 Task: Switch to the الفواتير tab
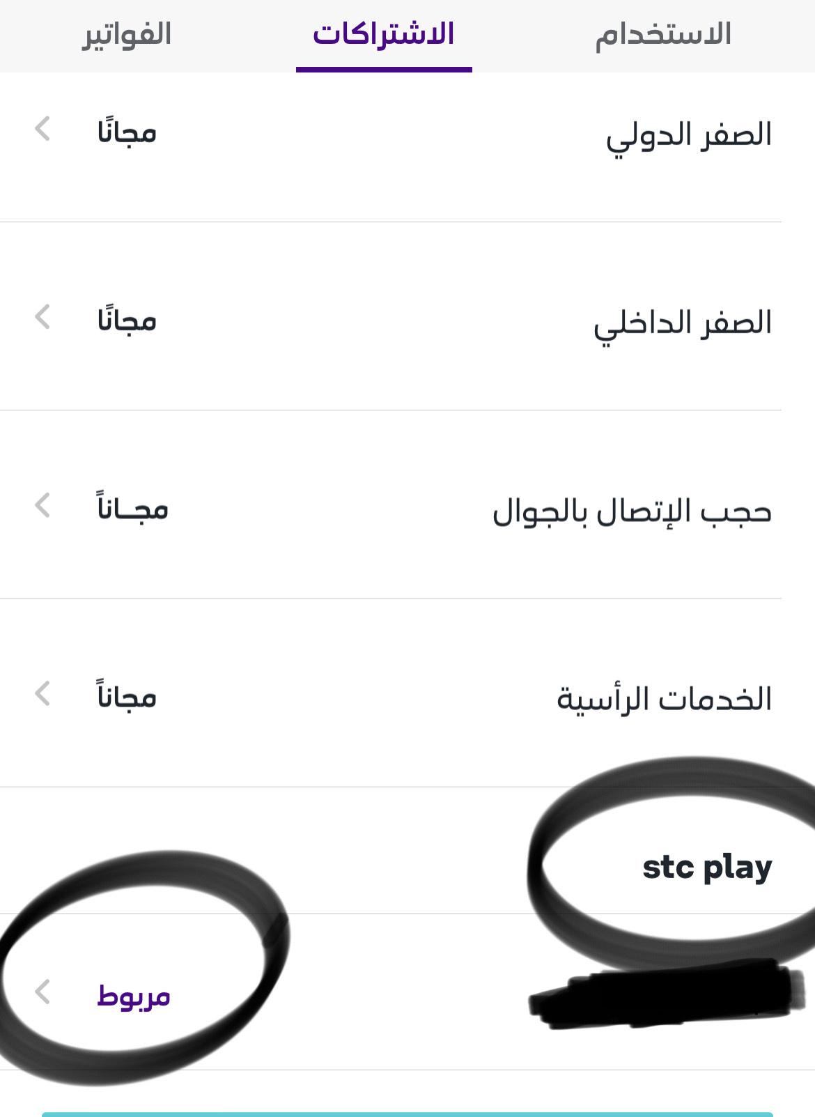point(127,35)
